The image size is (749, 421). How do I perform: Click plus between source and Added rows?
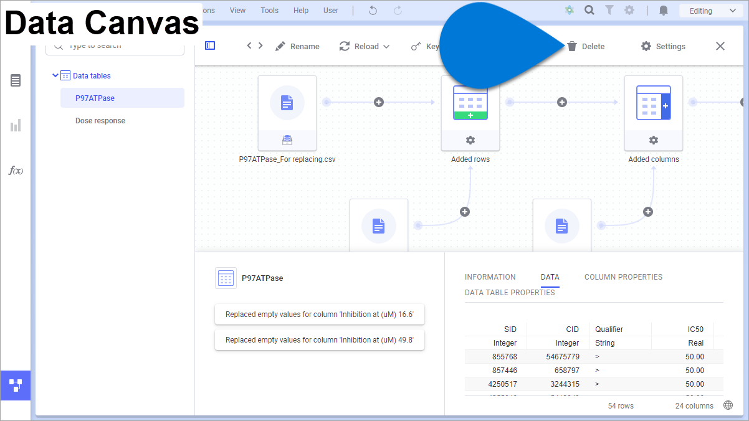379,102
